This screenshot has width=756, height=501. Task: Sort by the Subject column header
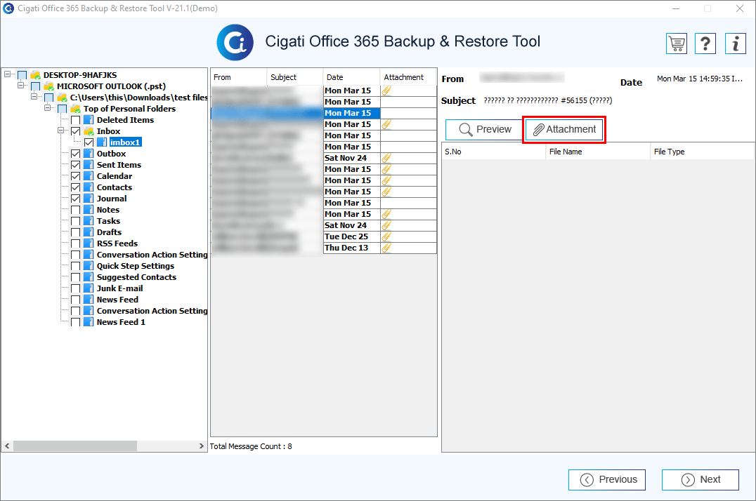click(294, 77)
